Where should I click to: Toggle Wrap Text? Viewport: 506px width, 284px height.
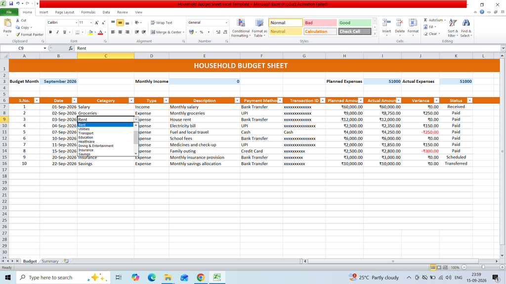(x=162, y=23)
